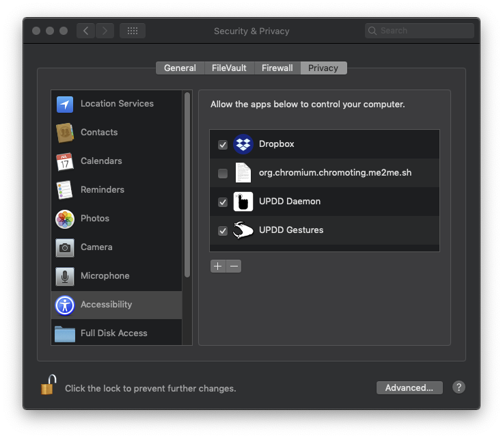Click the privacy category list scrollbar
The image size is (503, 438).
pos(187,185)
